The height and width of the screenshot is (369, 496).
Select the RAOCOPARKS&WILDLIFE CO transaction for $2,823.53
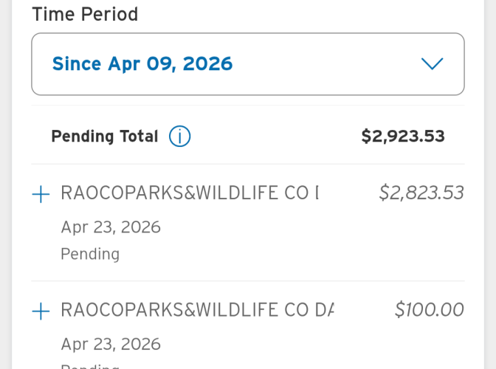coord(190,193)
